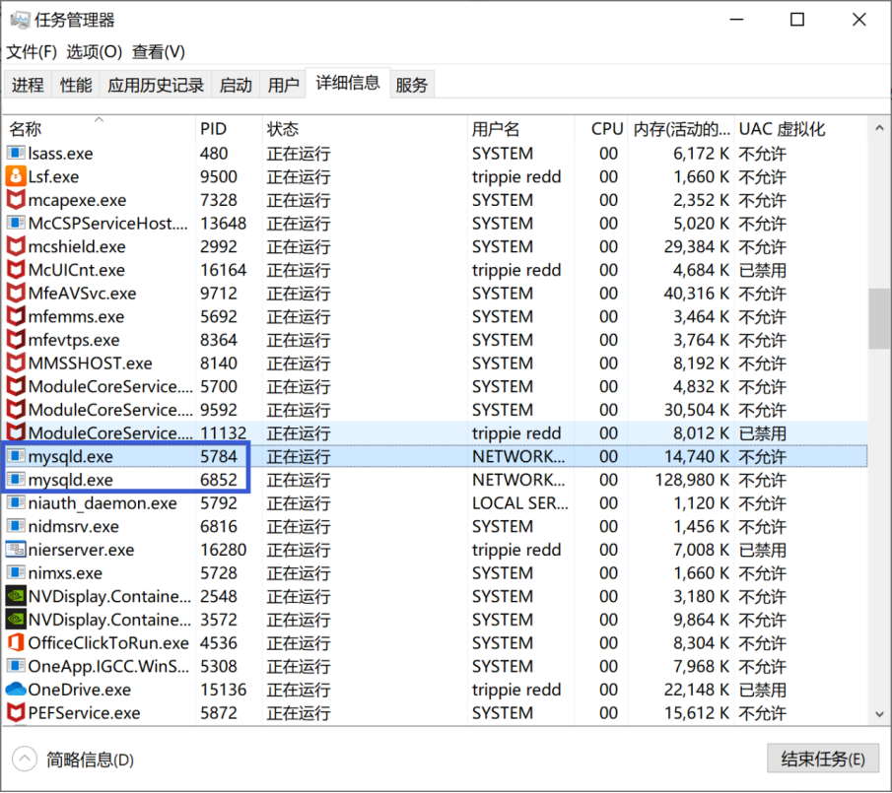The height and width of the screenshot is (793, 892).
Task: Sort by the UAC 虚拟化 column header
Action: pyautogui.click(x=801, y=129)
